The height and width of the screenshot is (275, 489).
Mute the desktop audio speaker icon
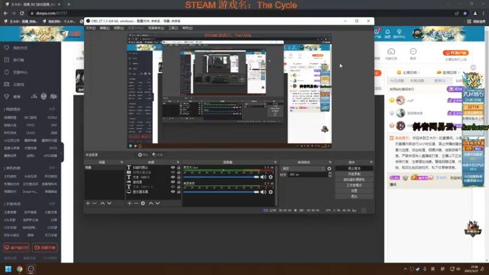pyautogui.click(x=263, y=192)
